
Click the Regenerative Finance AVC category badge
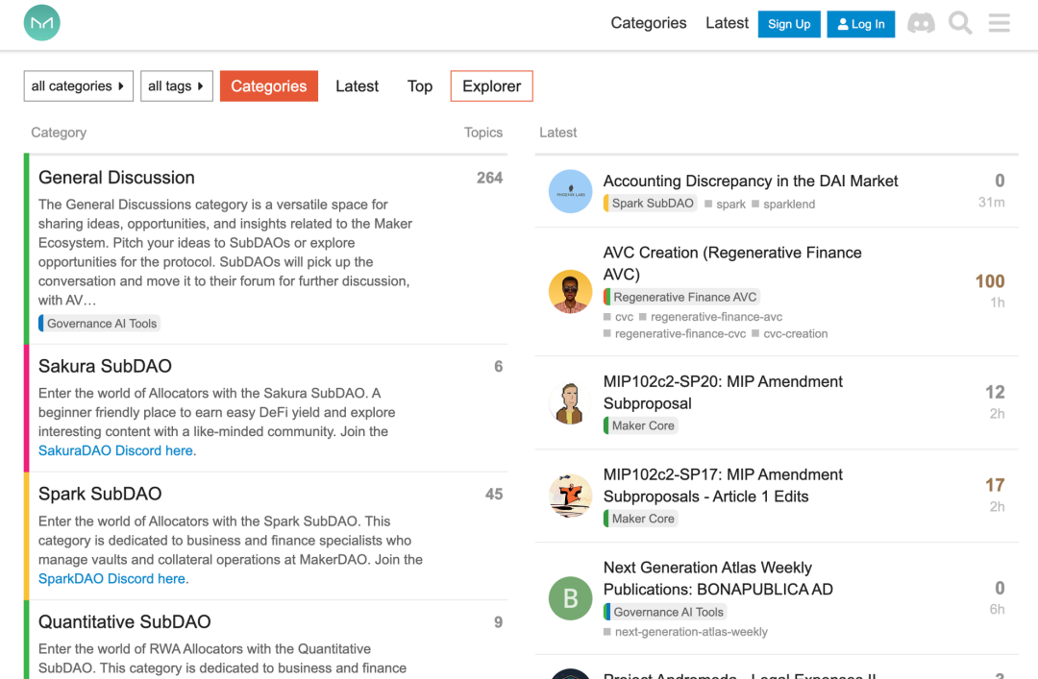tap(681, 297)
